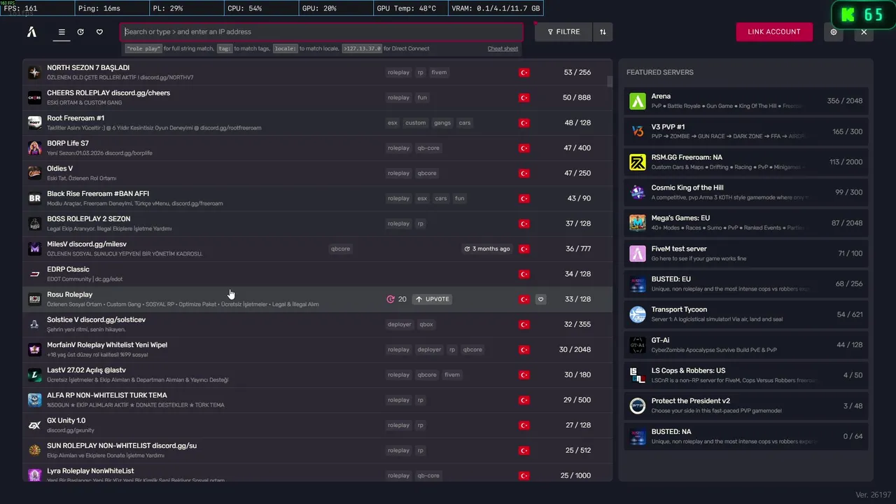The width and height of the screenshot is (896, 504).
Task: Click the 'deployer' tag on MorfainV Roleplay
Action: click(x=430, y=349)
